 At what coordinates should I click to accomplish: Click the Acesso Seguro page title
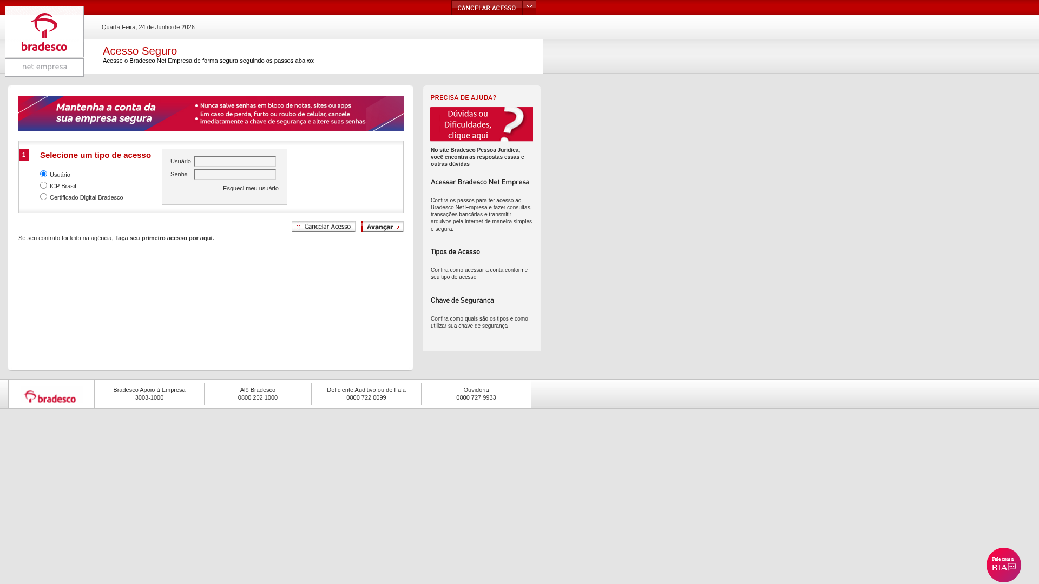click(140, 51)
